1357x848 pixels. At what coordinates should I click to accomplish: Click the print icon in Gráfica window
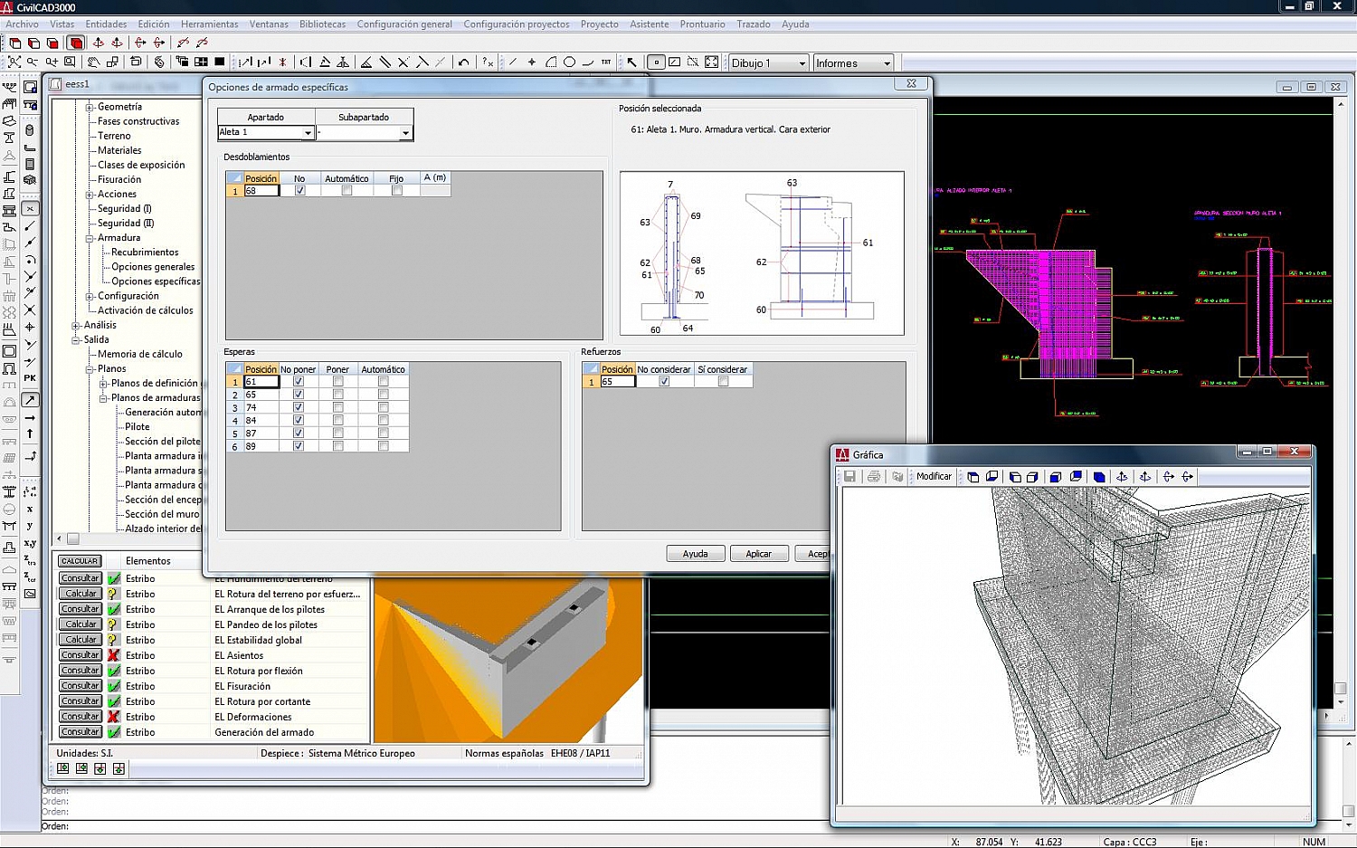click(874, 476)
